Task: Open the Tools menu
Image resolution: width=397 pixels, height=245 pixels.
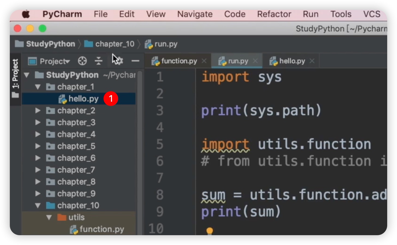Action: tap(341, 14)
